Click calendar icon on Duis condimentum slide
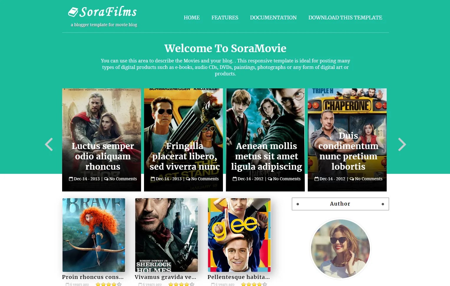The height and width of the screenshot is (286, 450). coord(317,179)
